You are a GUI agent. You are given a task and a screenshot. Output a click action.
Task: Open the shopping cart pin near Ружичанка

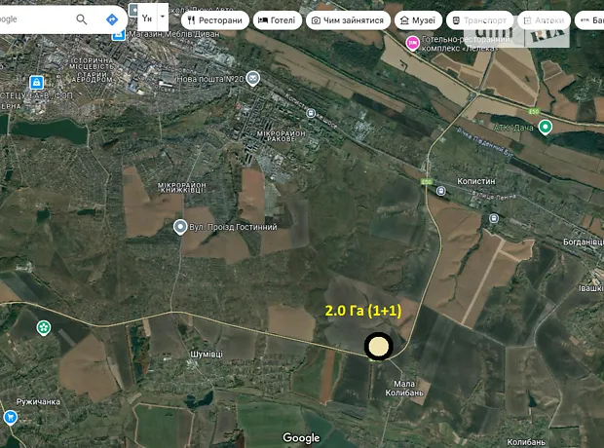pyautogui.click(x=10, y=417)
